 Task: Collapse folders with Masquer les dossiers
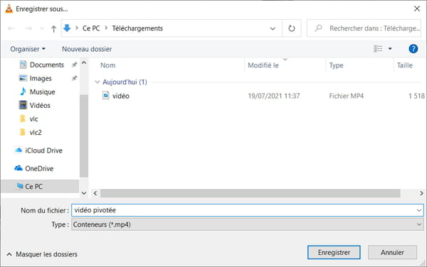pos(43,254)
